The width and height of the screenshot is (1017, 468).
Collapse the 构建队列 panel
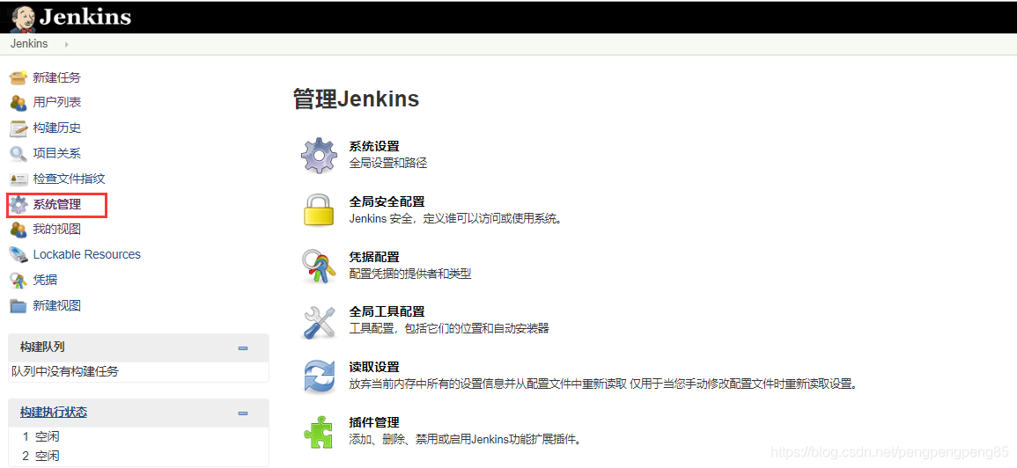[243, 348]
